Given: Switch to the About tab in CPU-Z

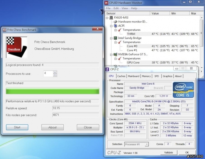Looking at the screenshot, I should pyautogui.click(x=178, y=76).
